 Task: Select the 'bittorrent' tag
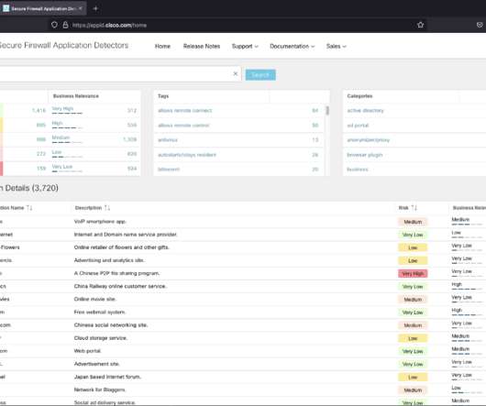pyautogui.click(x=169, y=170)
